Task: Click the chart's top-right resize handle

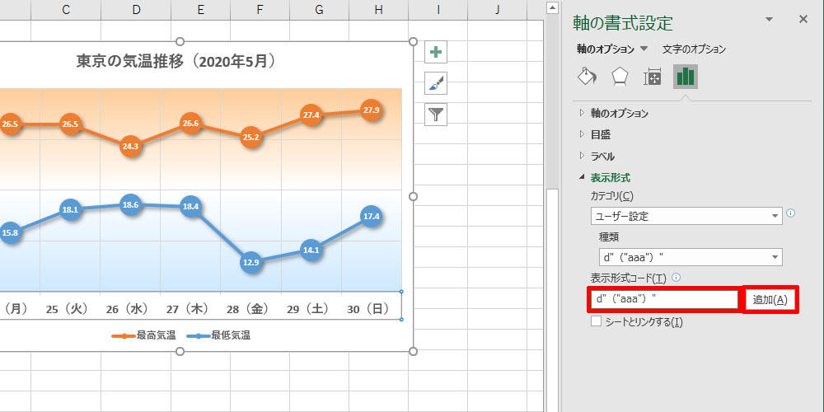Action: point(413,41)
